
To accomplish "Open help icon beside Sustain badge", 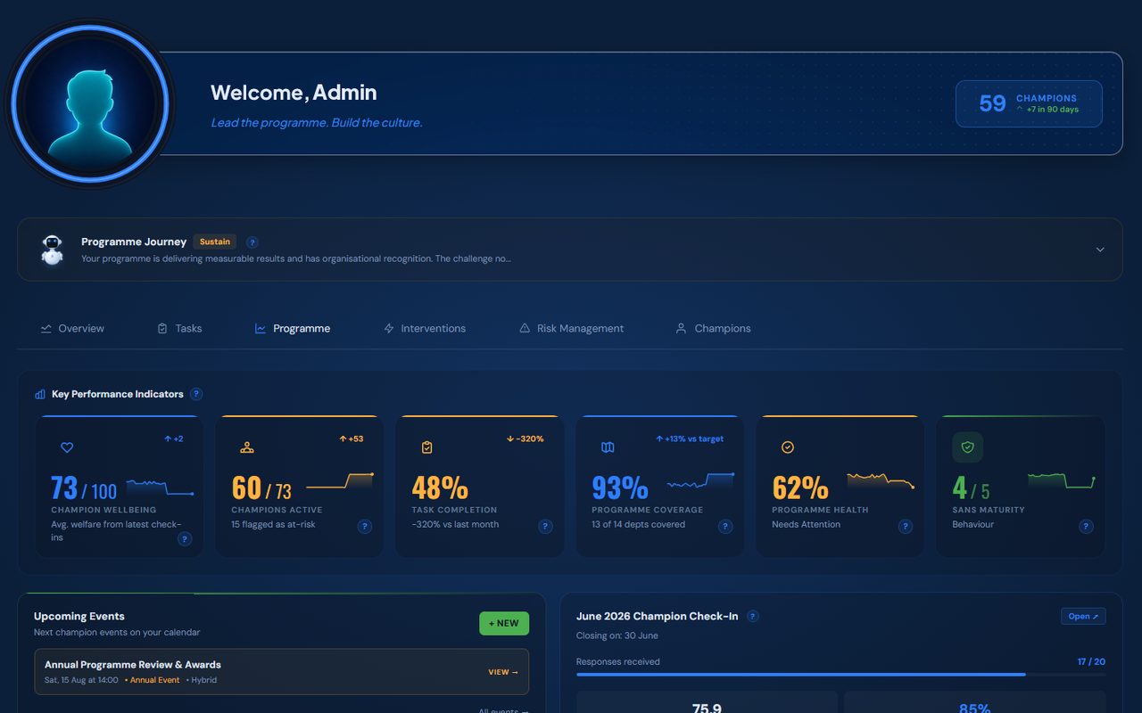I will [x=252, y=242].
